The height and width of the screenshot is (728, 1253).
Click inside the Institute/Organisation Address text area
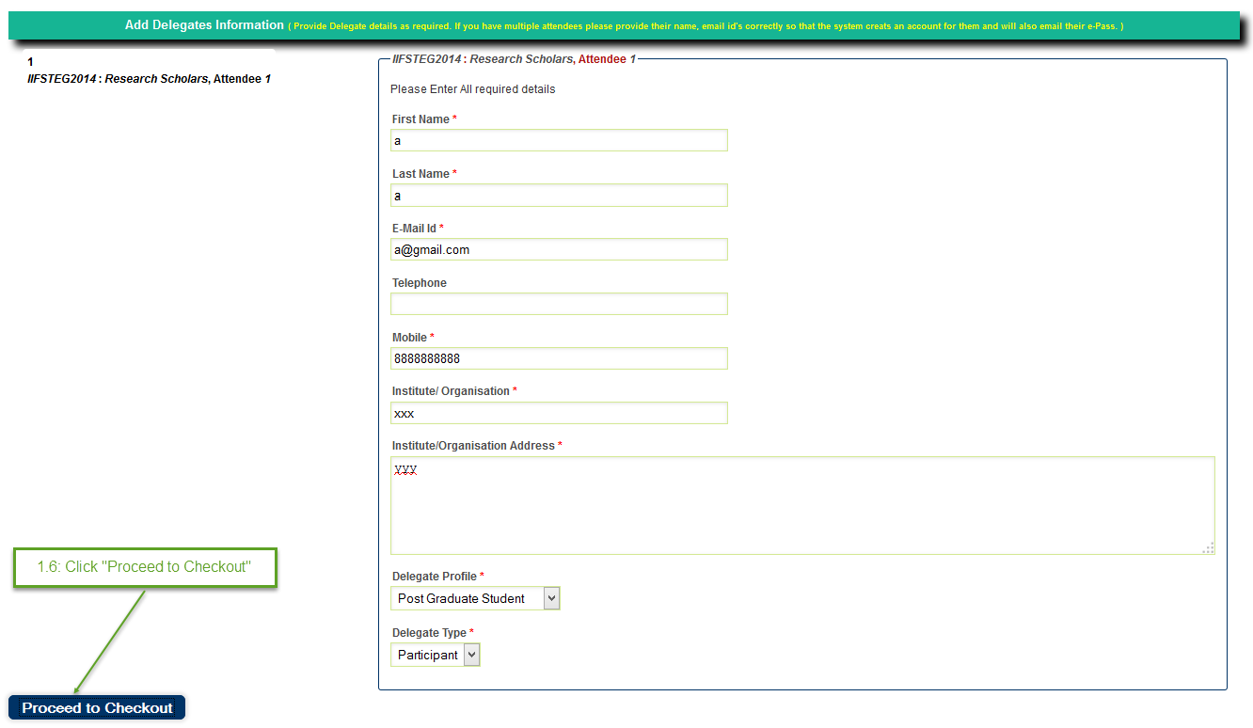coord(801,506)
